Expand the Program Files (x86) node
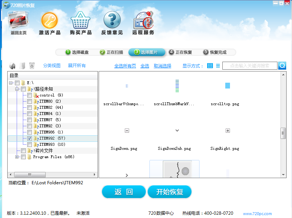 [x=17, y=157]
